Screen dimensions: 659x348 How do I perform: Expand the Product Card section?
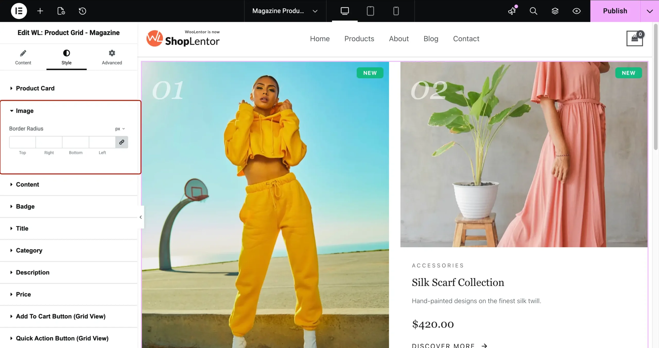coord(35,88)
